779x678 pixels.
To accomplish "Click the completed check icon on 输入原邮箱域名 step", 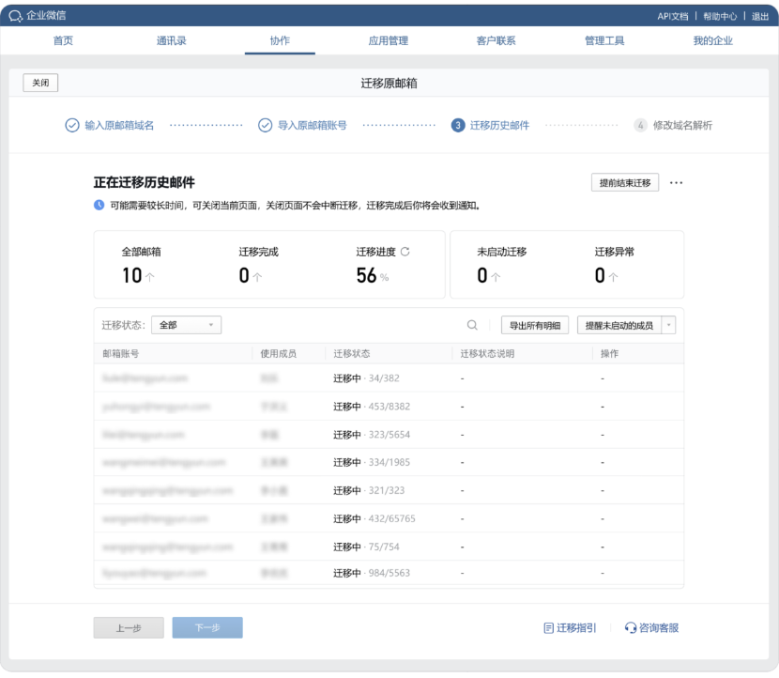I will (x=69, y=122).
